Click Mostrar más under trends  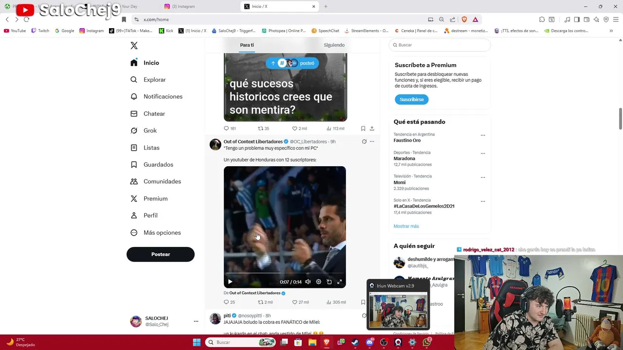coord(406,226)
